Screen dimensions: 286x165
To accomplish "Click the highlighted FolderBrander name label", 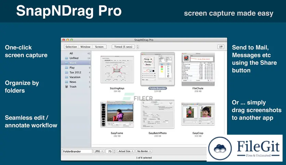I will [x=158, y=88].
